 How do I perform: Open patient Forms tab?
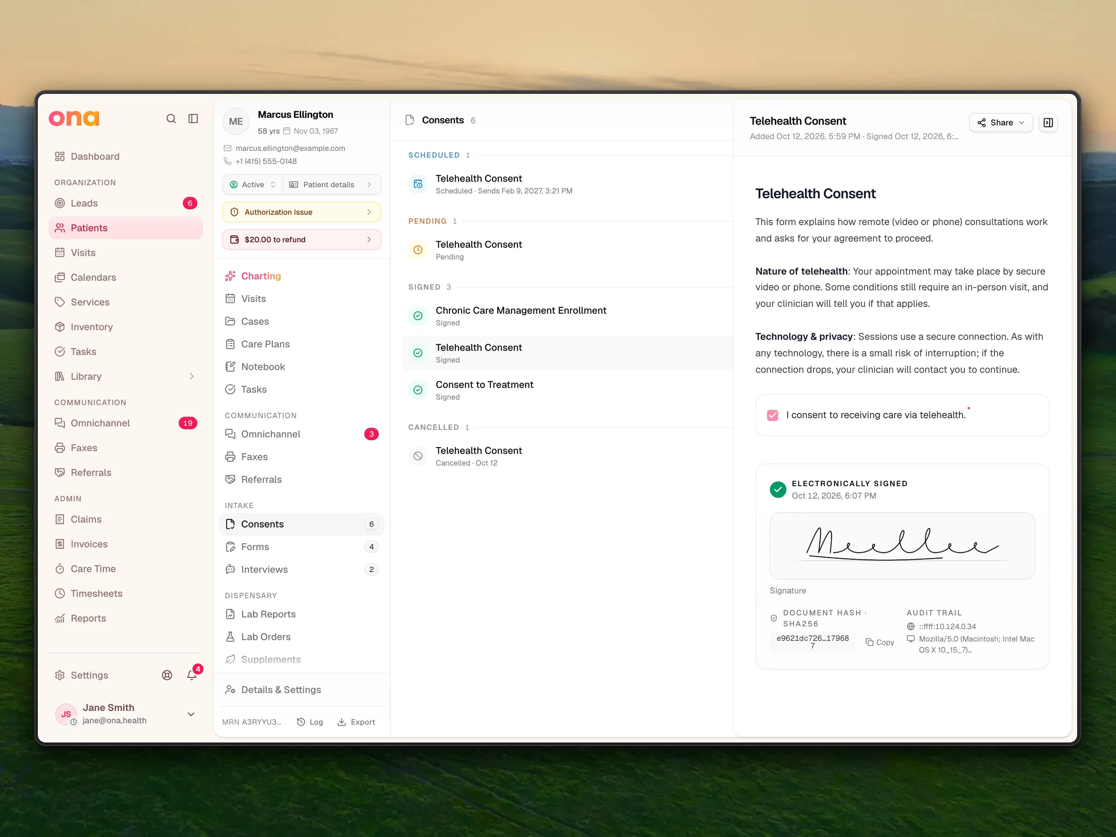tap(302, 547)
